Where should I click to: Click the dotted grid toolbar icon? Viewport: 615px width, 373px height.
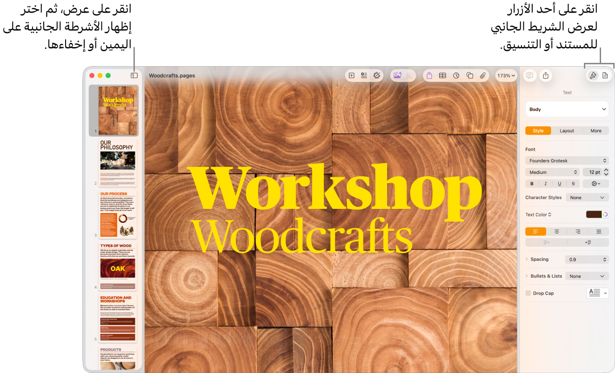click(x=410, y=75)
